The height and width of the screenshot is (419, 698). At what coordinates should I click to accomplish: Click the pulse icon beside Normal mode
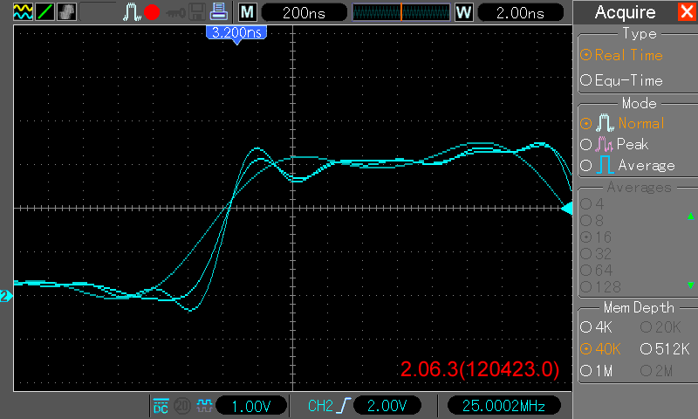click(x=605, y=123)
